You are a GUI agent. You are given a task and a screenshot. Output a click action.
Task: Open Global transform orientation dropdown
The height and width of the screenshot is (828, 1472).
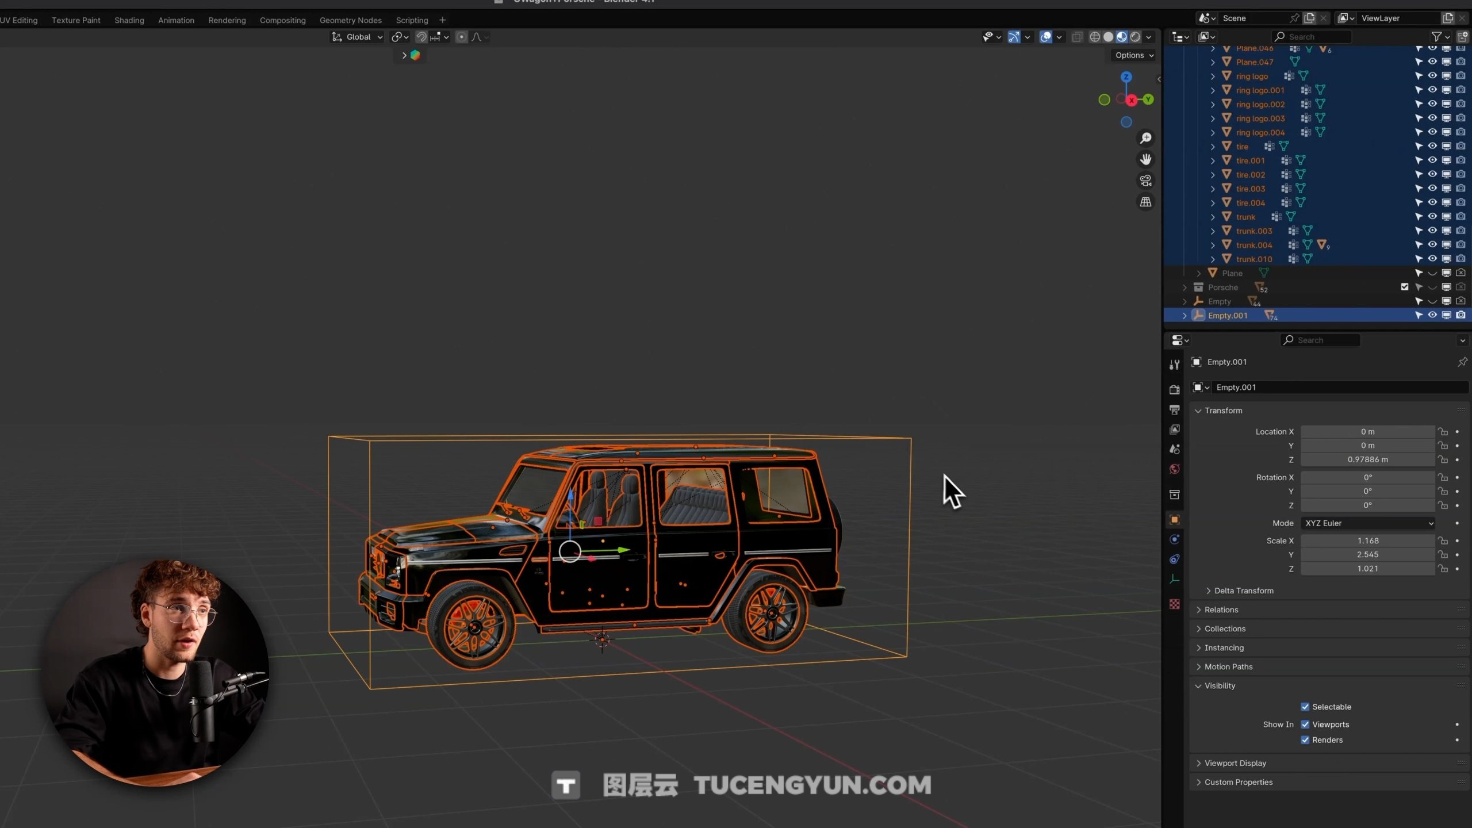pos(357,37)
